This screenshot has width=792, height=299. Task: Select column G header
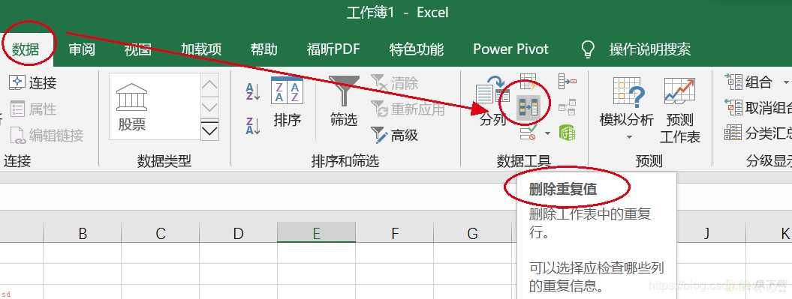tap(473, 234)
